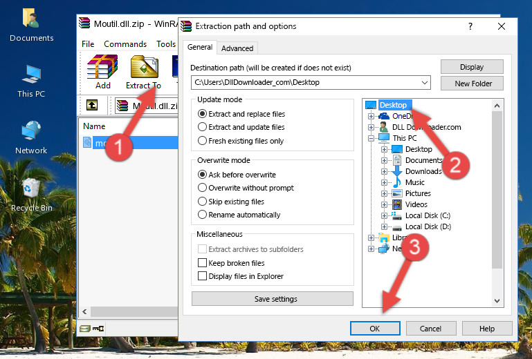Open the File menu in WinRAR
This screenshot has width=532, height=359.
pos(88,44)
